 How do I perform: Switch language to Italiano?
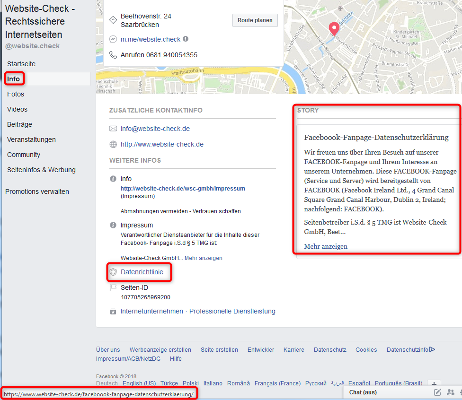click(x=213, y=383)
